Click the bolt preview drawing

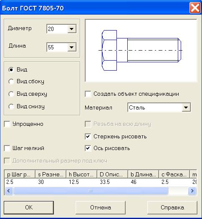(x=141, y=51)
